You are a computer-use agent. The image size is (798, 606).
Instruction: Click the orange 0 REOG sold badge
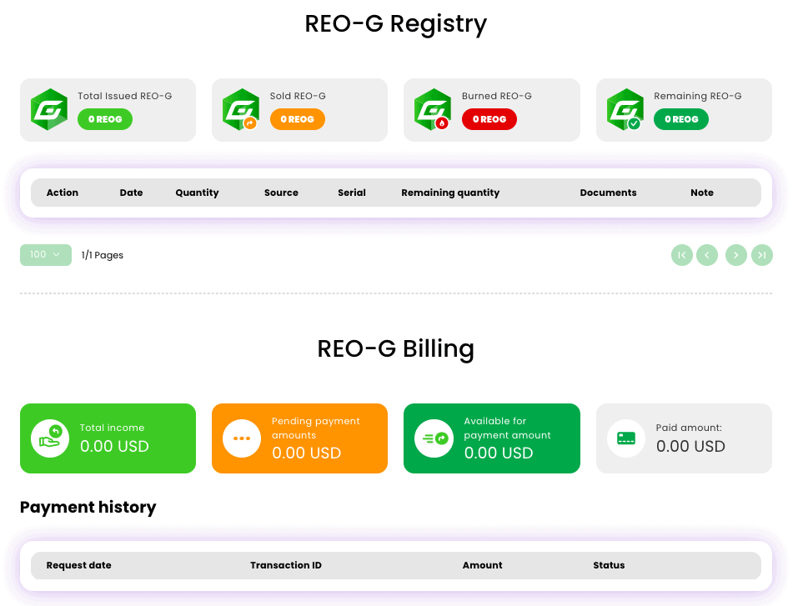(298, 119)
